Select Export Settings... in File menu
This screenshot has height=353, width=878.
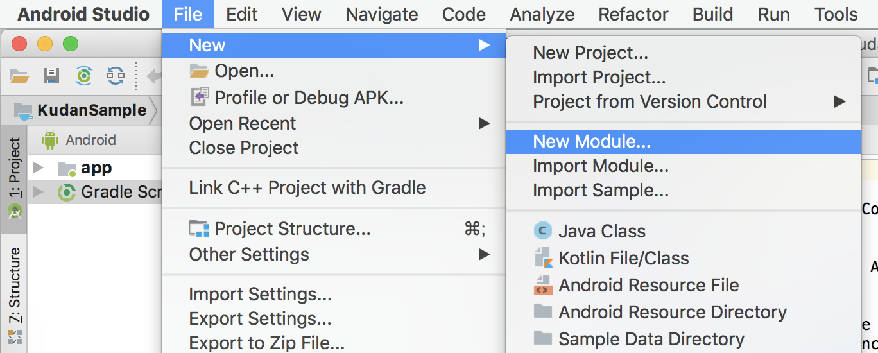coord(334,318)
